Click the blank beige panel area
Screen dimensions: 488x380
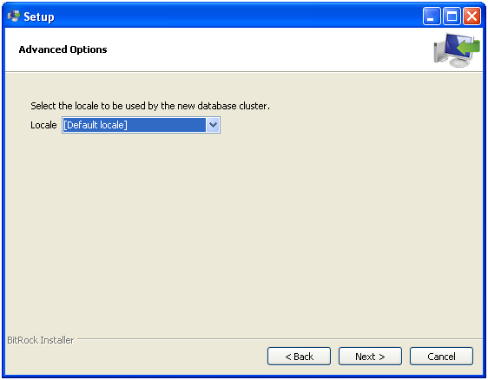244,233
